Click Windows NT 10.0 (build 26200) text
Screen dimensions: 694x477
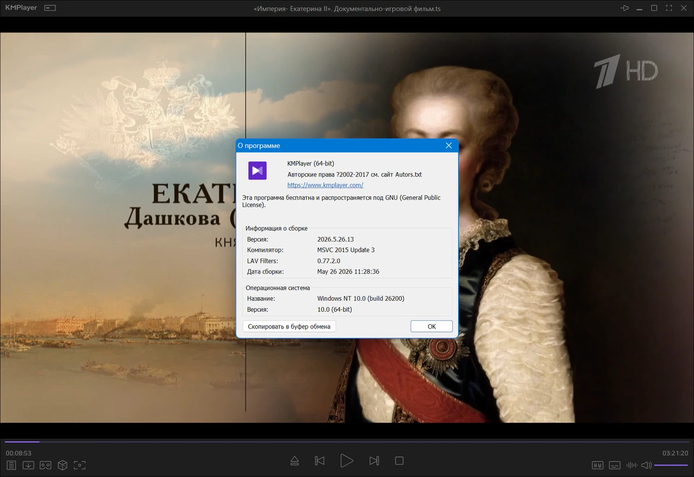[x=361, y=299]
